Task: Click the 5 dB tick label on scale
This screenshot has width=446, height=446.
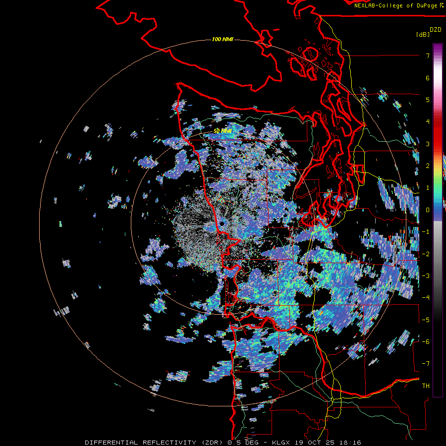Action: pyautogui.click(x=428, y=100)
